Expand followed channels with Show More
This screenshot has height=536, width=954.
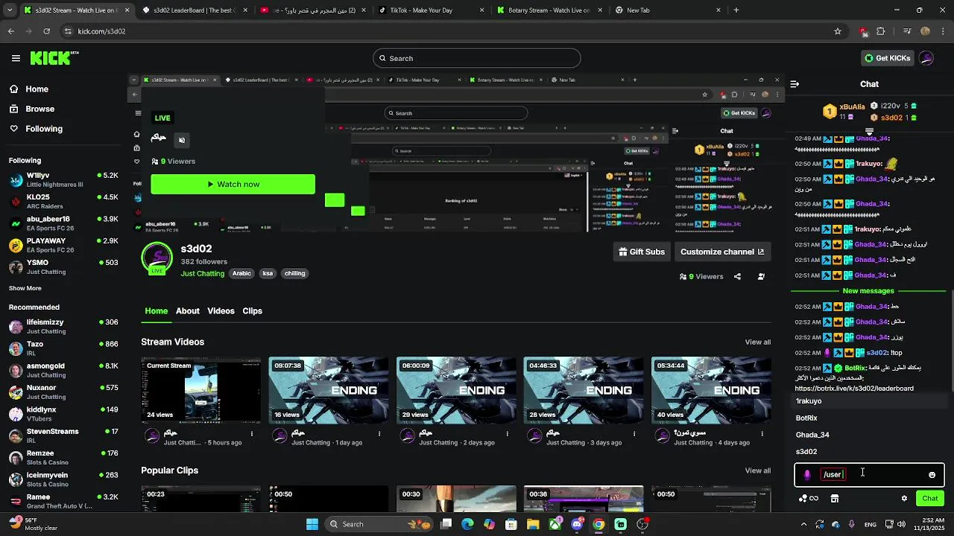pos(25,288)
